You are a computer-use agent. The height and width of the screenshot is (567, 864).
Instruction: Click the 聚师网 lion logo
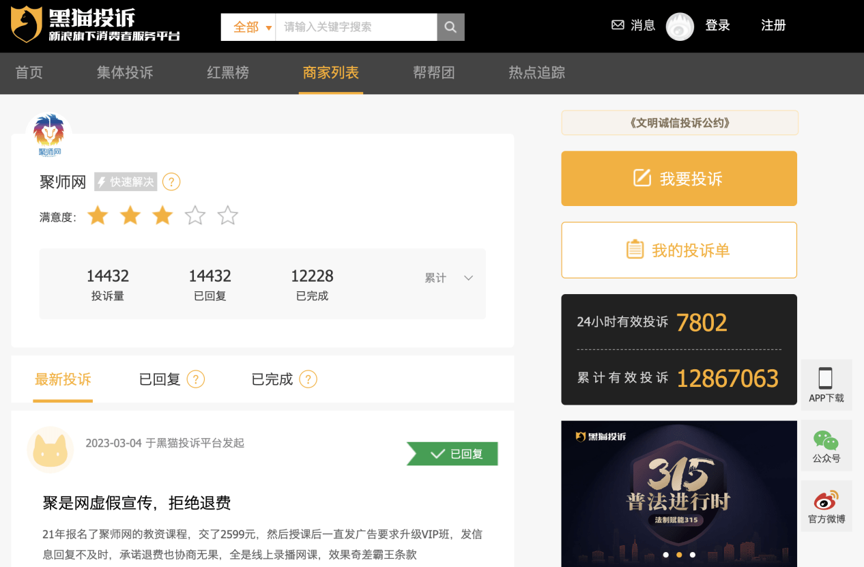[x=49, y=134]
